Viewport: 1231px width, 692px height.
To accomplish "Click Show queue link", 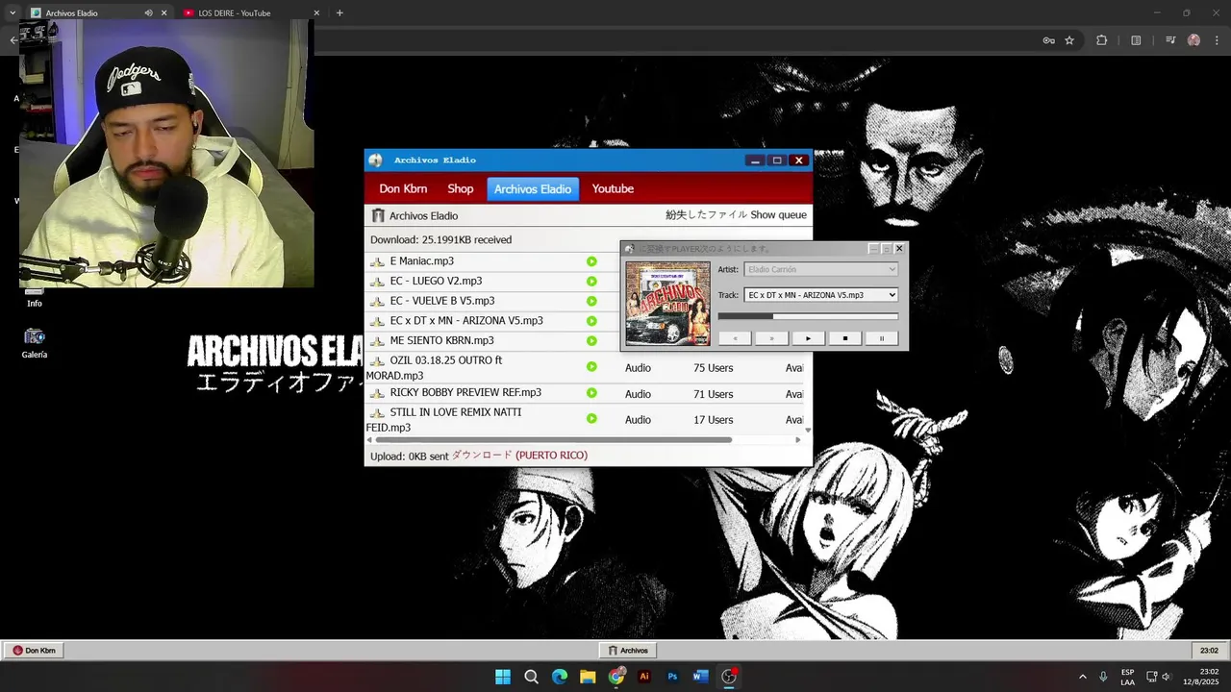I will [778, 215].
